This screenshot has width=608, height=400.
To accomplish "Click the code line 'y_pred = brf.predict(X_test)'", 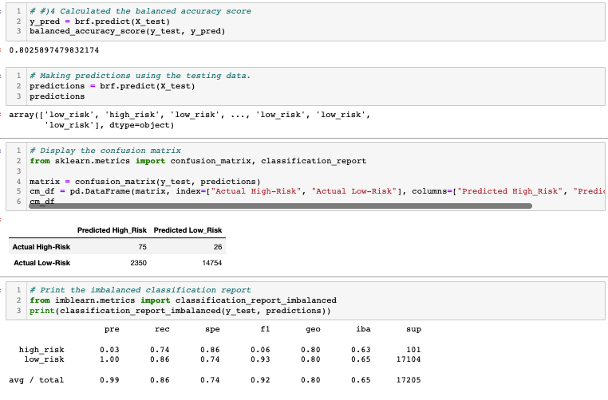I will [100, 22].
